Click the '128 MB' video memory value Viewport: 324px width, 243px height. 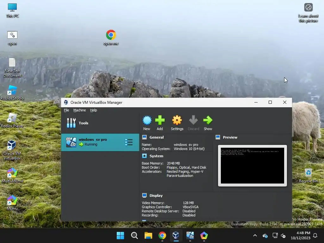point(188,203)
